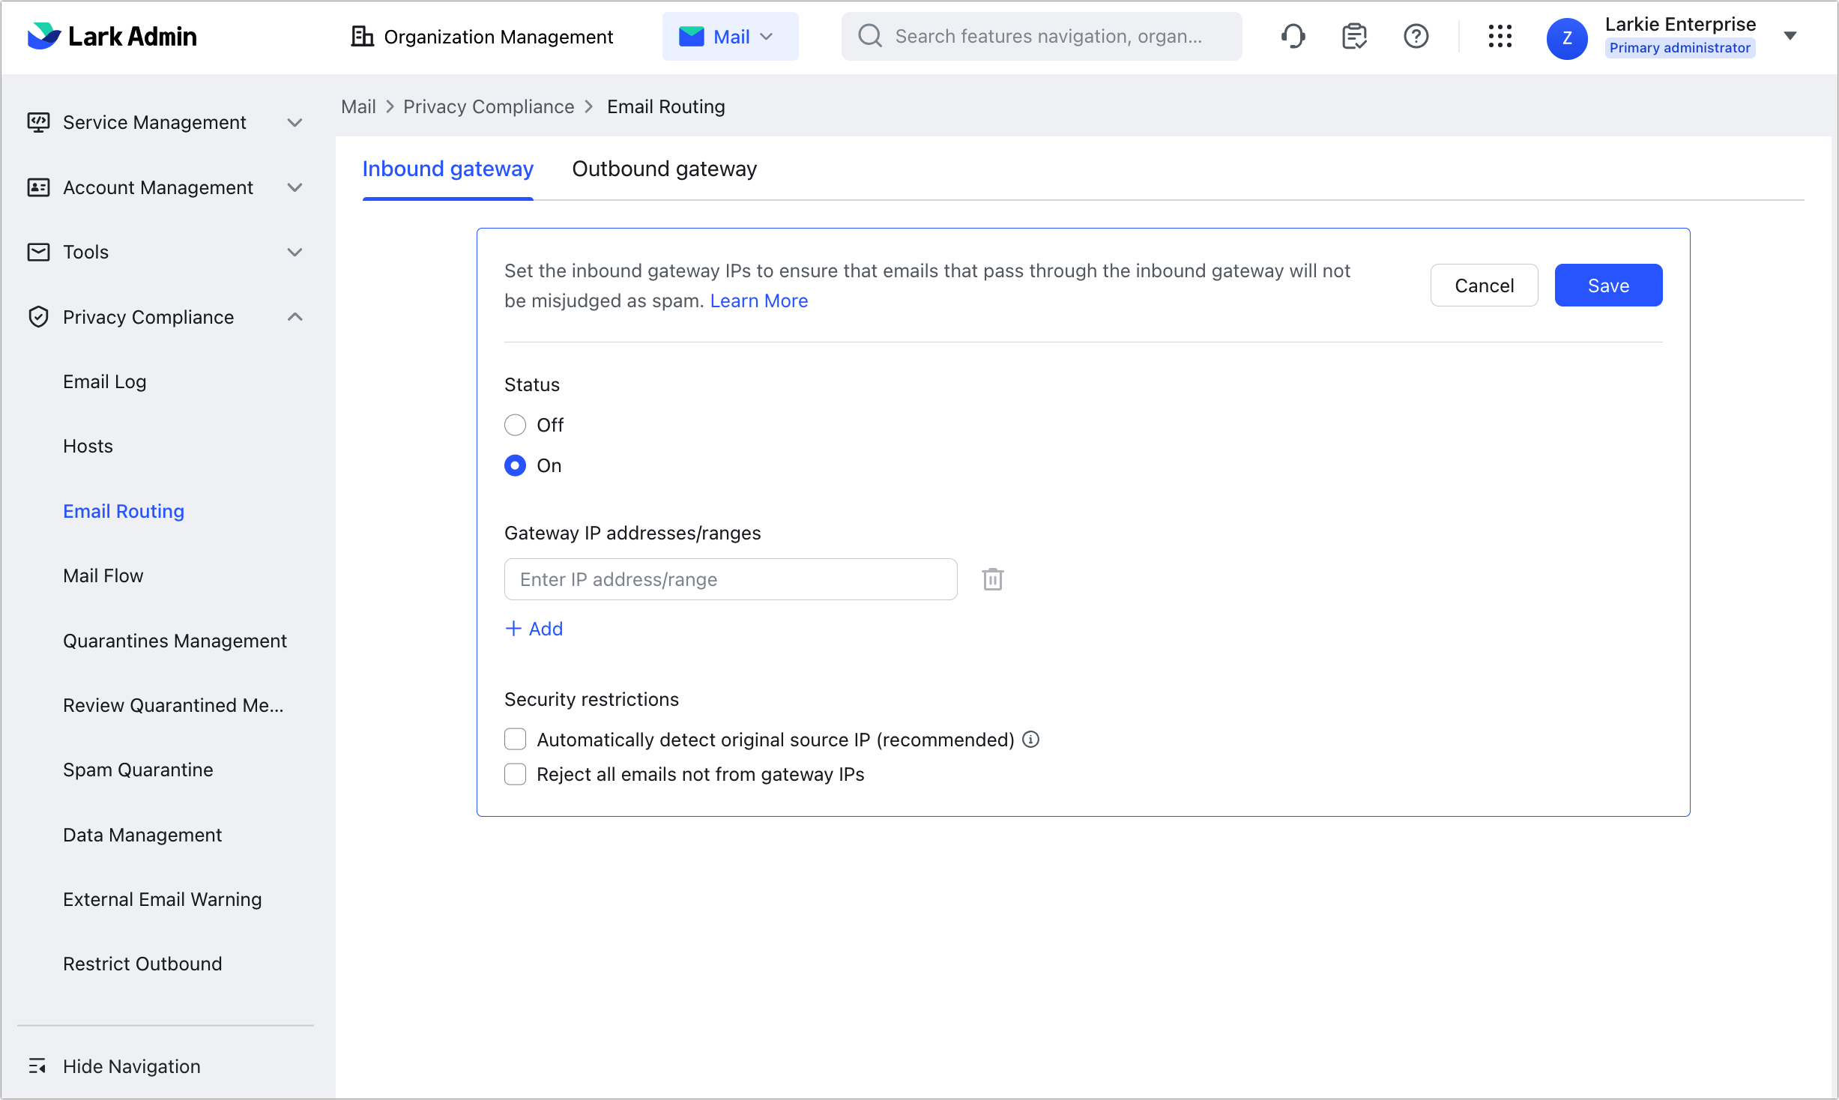Open the help center via question mark icon

[x=1415, y=36]
